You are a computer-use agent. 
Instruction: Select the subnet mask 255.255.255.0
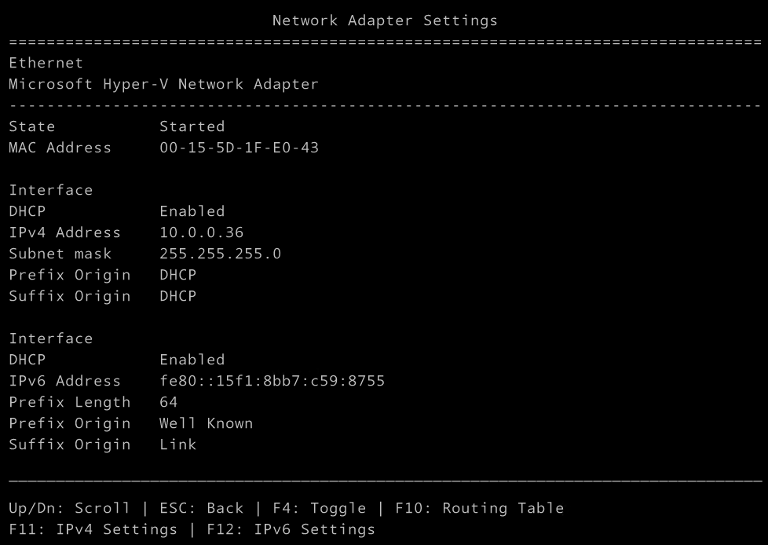click(220, 254)
